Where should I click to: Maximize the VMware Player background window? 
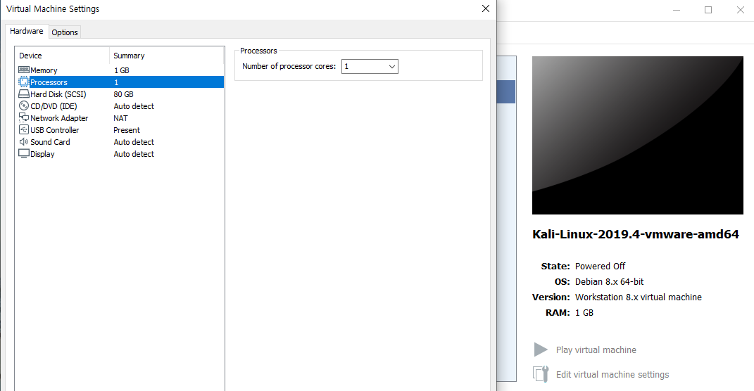(708, 10)
